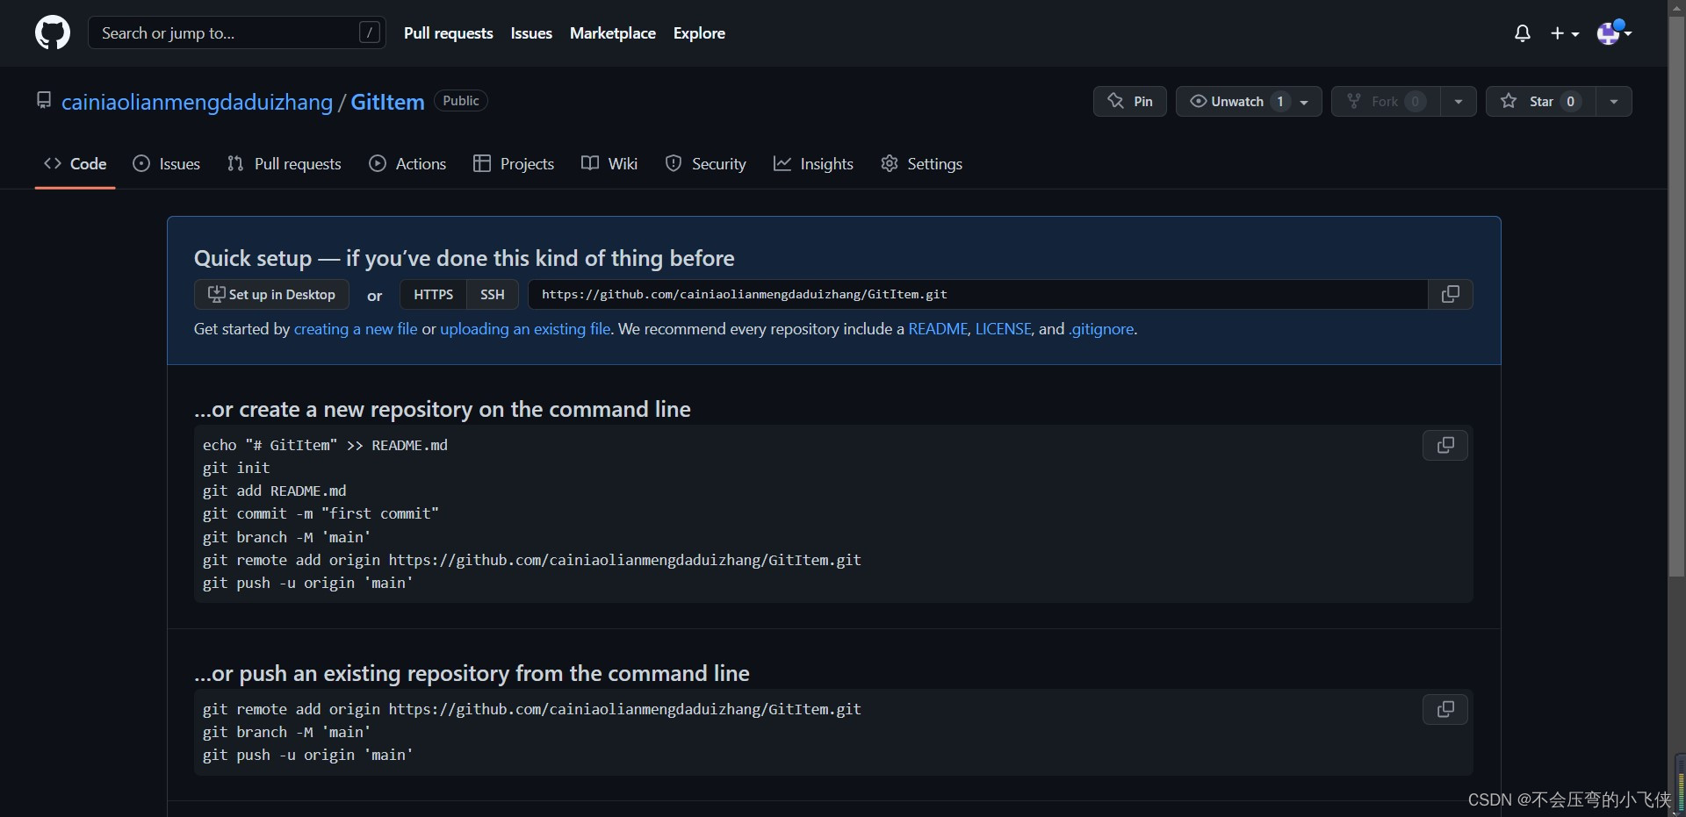Viewport: 1686px width, 817px height.
Task: Open Marketplace in top navigation
Action: pos(613,33)
